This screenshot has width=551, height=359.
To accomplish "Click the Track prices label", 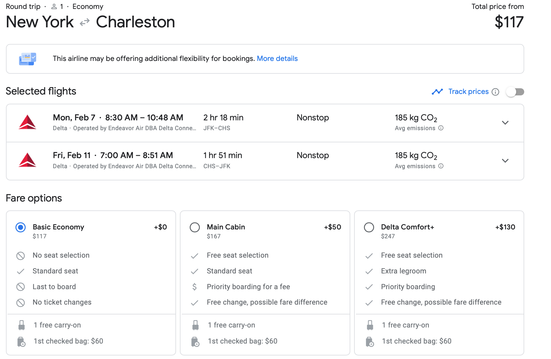I will pyautogui.click(x=468, y=92).
